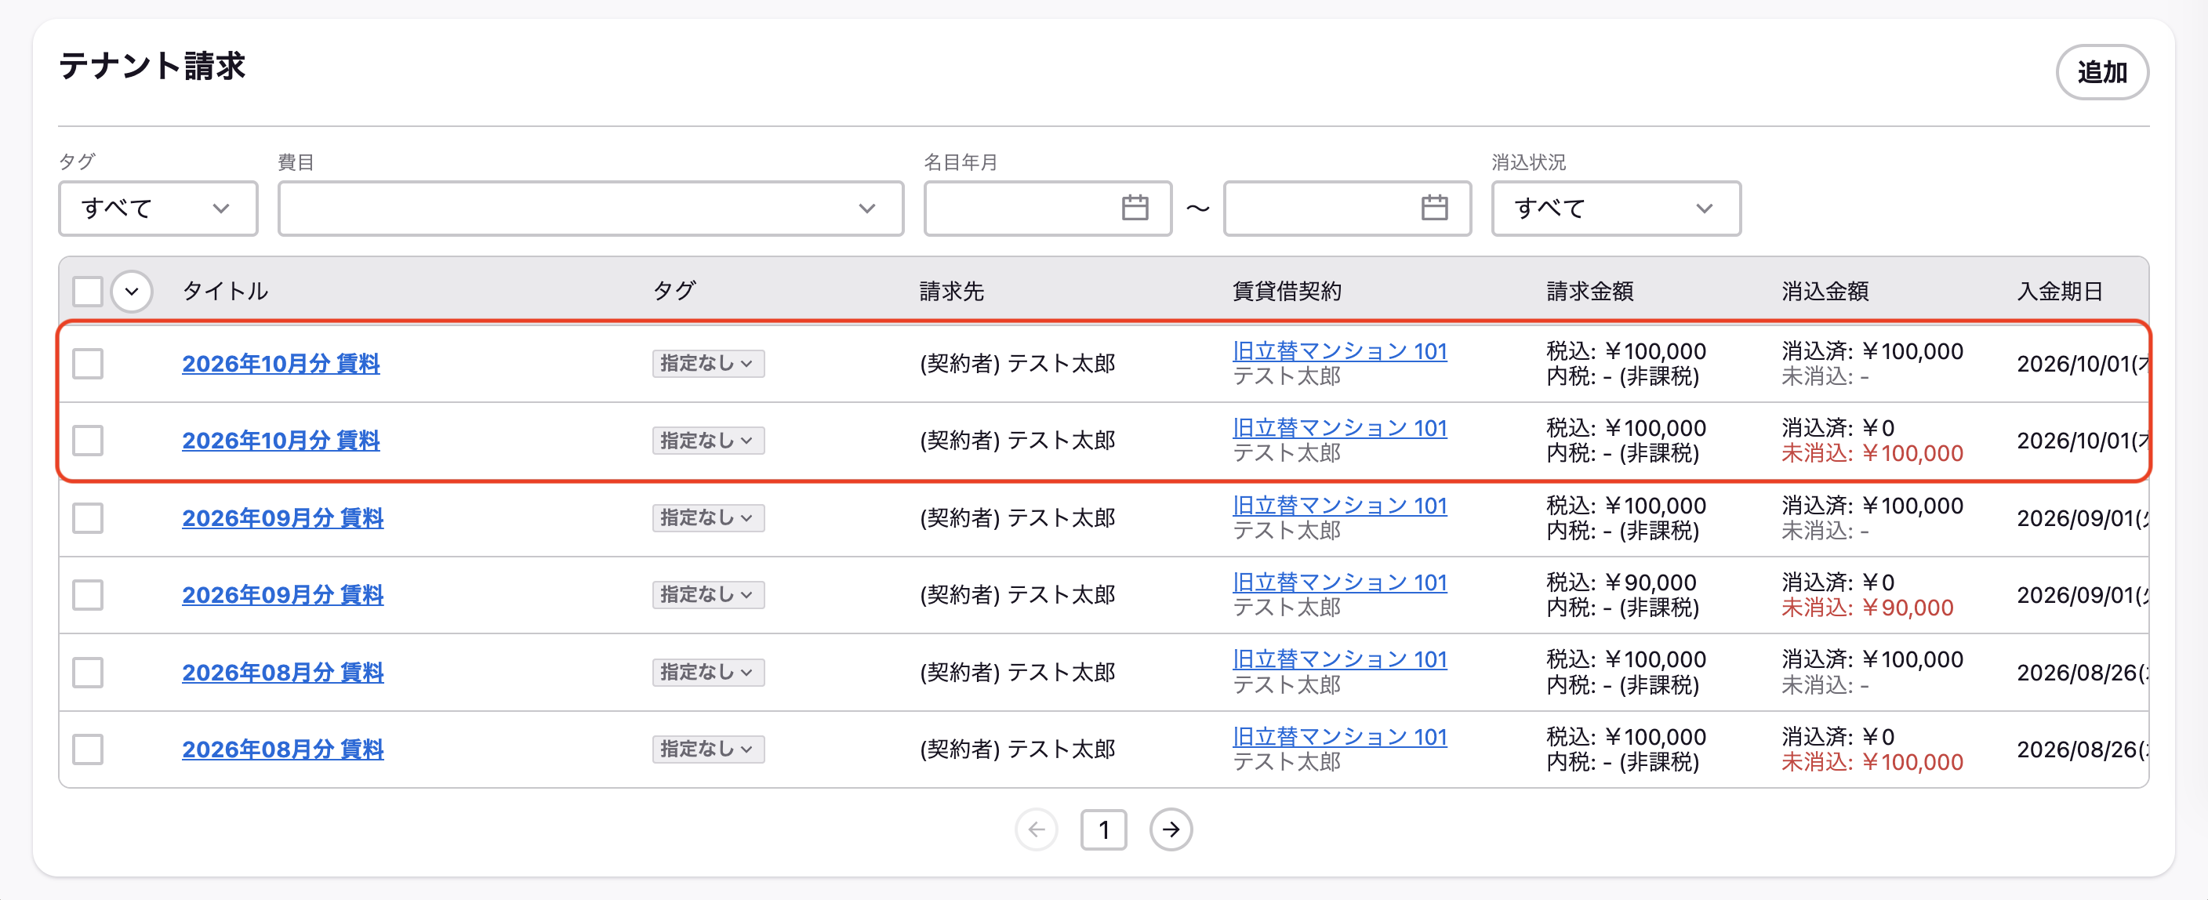Open calendar picker for start 名目年月
This screenshot has width=2208, height=900.
(1134, 208)
